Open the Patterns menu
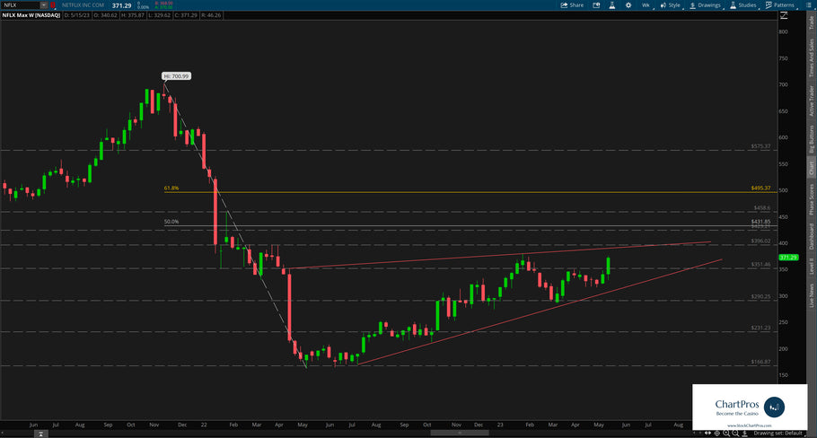This screenshot has width=817, height=438. tap(780, 5)
